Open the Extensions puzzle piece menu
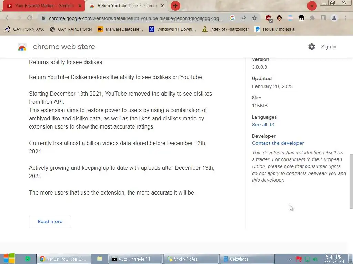The height and width of the screenshot is (264, 353). tap(312, 18)
